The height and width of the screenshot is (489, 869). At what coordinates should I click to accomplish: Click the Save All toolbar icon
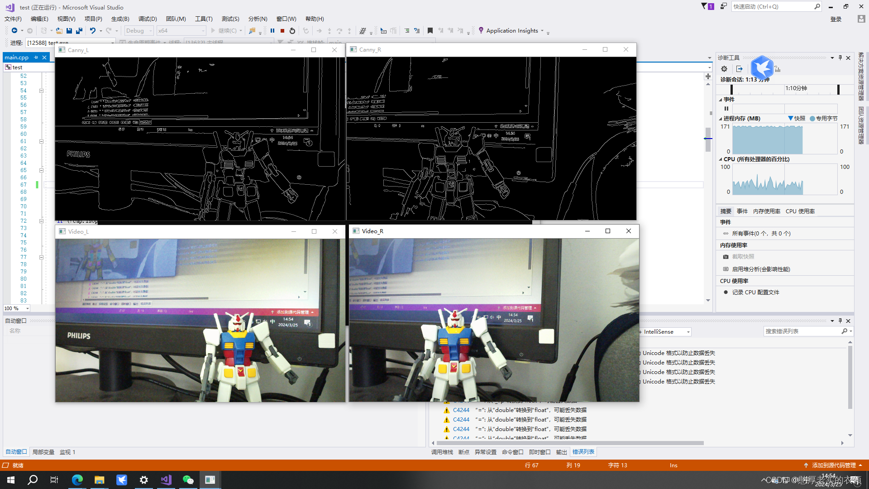(79, 31)
